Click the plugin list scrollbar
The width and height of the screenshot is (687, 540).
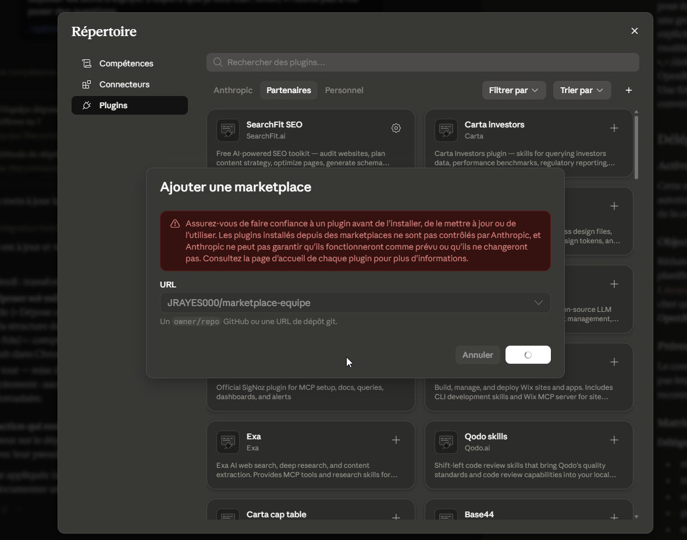(x=636, y=147)
